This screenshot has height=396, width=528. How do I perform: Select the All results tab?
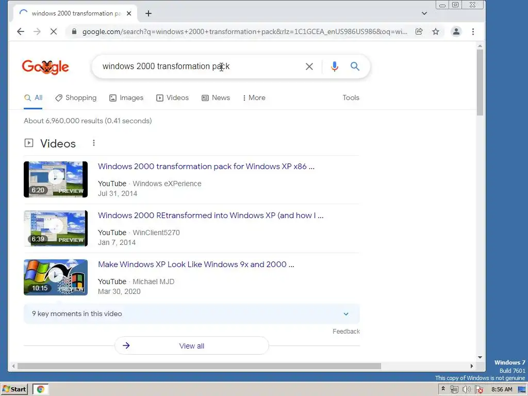(33, 98)
